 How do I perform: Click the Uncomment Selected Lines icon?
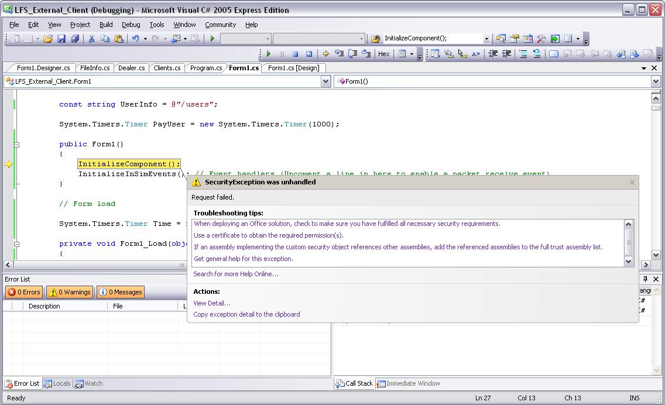(x=537, y=54)
